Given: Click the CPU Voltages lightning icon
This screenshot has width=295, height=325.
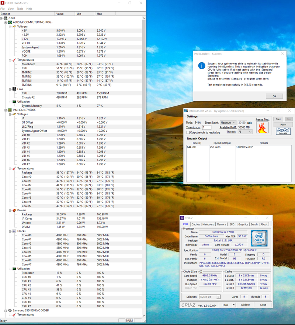Looking at the screenshot, I should [14, 114].
